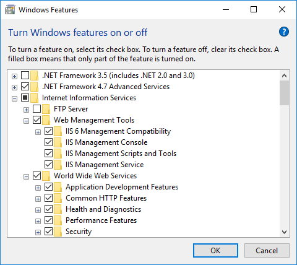Uncheck the Health and Diagnostics checkbox

tap(48, 209)
